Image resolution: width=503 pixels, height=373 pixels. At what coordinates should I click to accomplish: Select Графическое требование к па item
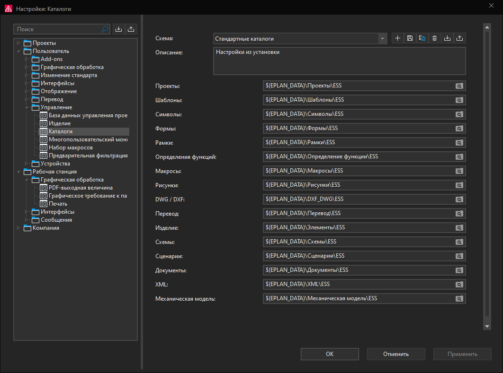tap(84, 196)
